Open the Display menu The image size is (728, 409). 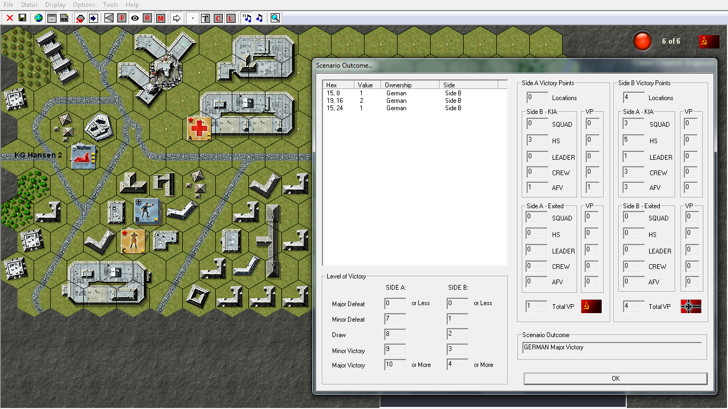(55, 5)
